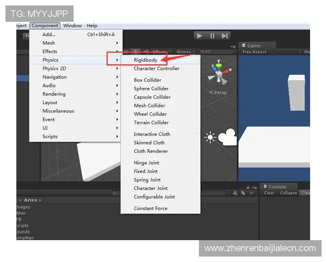
Task: Select the directional light sun icon
Action: pos(210,137)
